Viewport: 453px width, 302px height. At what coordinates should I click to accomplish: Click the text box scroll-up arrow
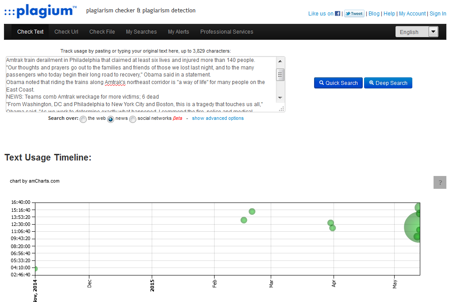click(280, 61)
